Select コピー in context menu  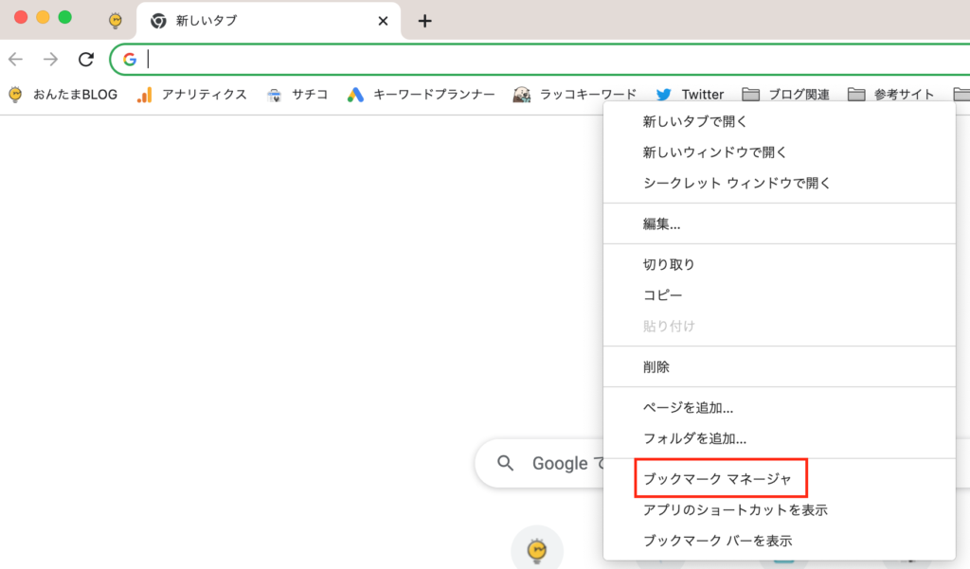pos(780,295)
